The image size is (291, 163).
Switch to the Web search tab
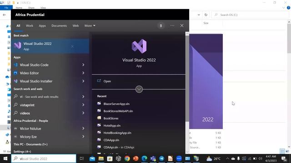pyautogui.click(x=75, y=26)
